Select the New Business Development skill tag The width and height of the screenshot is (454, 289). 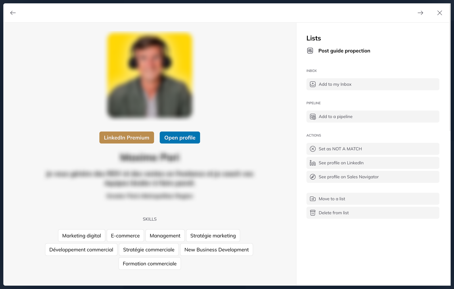click(217, 250)
